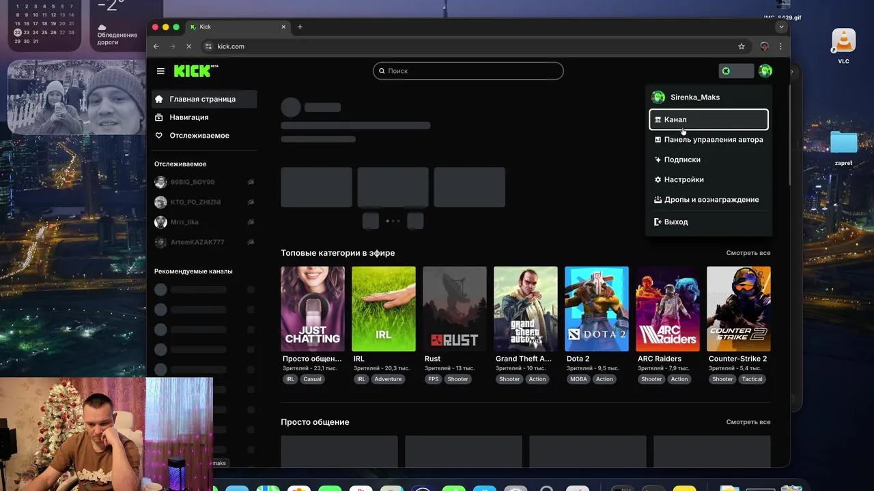Viewport: 874px width, 491px height.
Task: Open Chrome profile avatar in toolbar
Action: (764, 46)
